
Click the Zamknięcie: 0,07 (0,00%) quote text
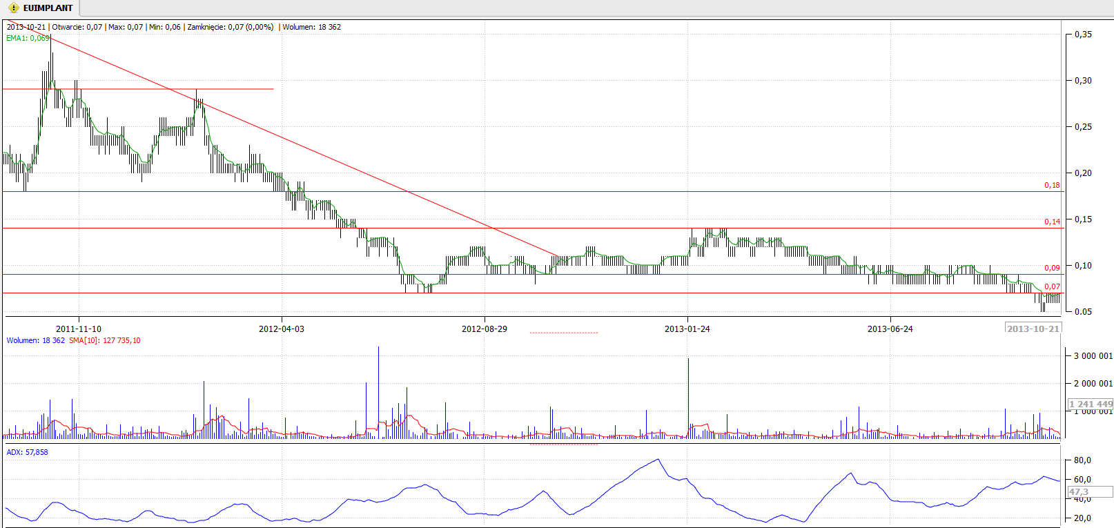pyautogui.click(x=231, y=27)
